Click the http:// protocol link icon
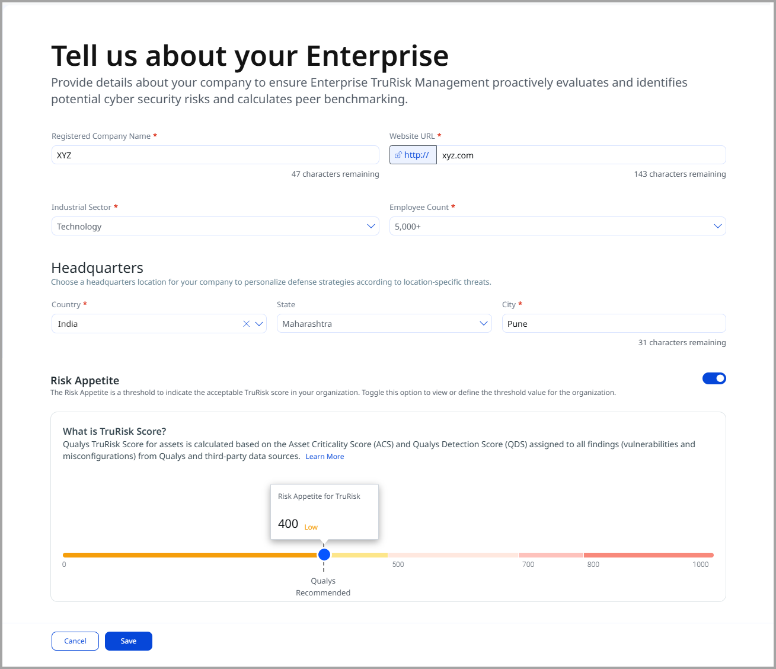Screen dimensions: 776x669 tap(398, 155)
